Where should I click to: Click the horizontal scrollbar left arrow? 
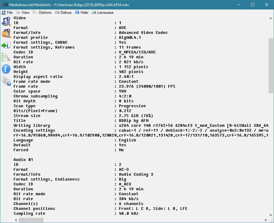click(16, 220)
